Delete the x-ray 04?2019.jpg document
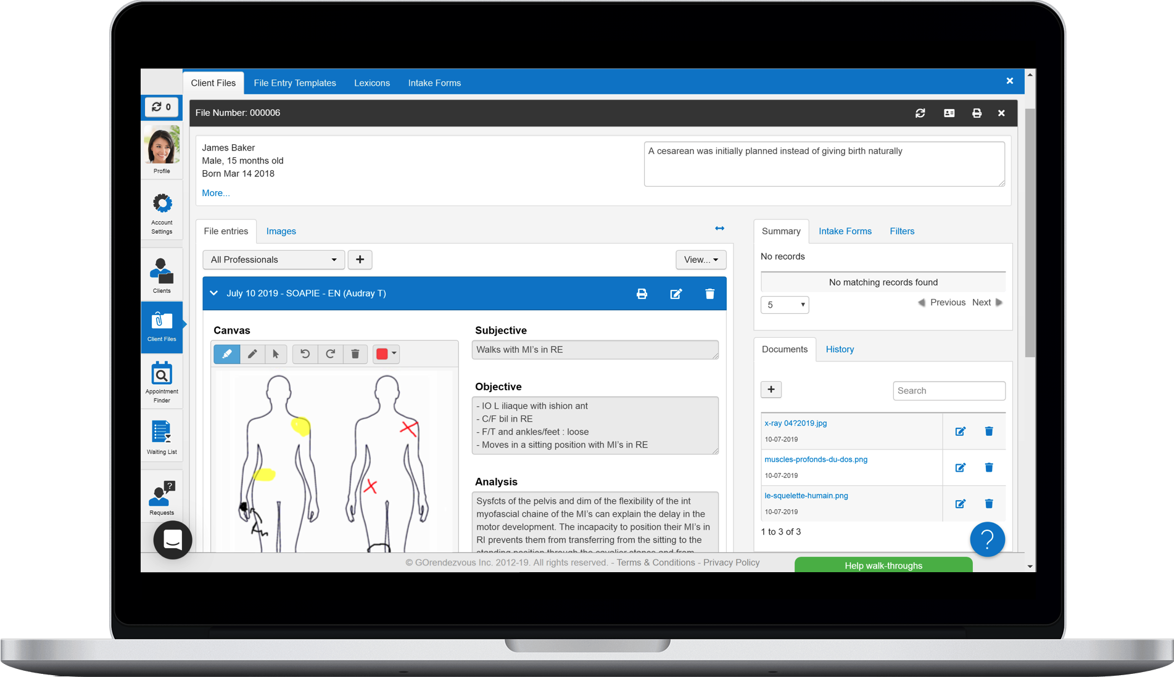 [x=989, y=431]
